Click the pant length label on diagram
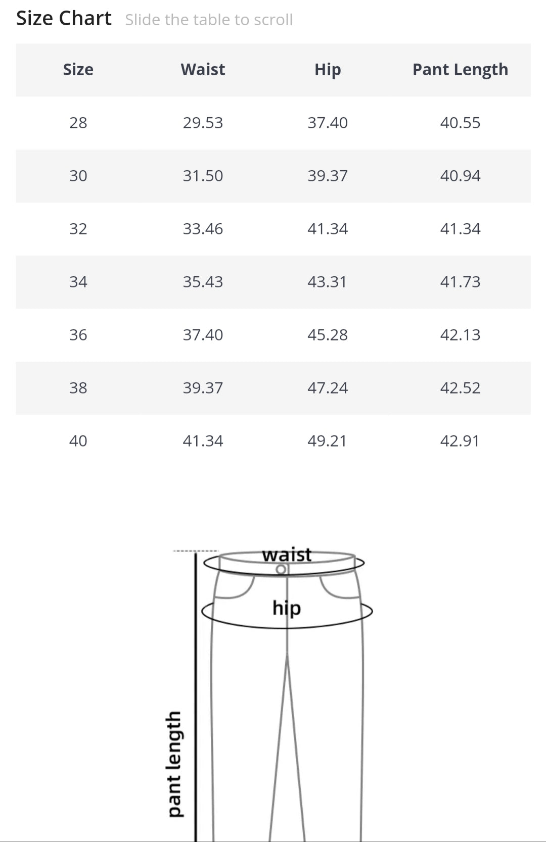The height and width of the screenshot is (842, 546). coord(173,763)
